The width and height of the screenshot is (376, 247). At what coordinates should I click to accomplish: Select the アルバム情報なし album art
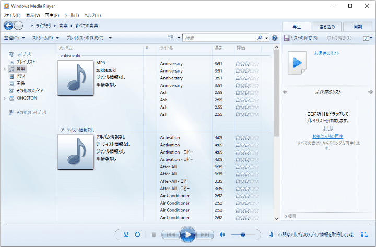76,152
